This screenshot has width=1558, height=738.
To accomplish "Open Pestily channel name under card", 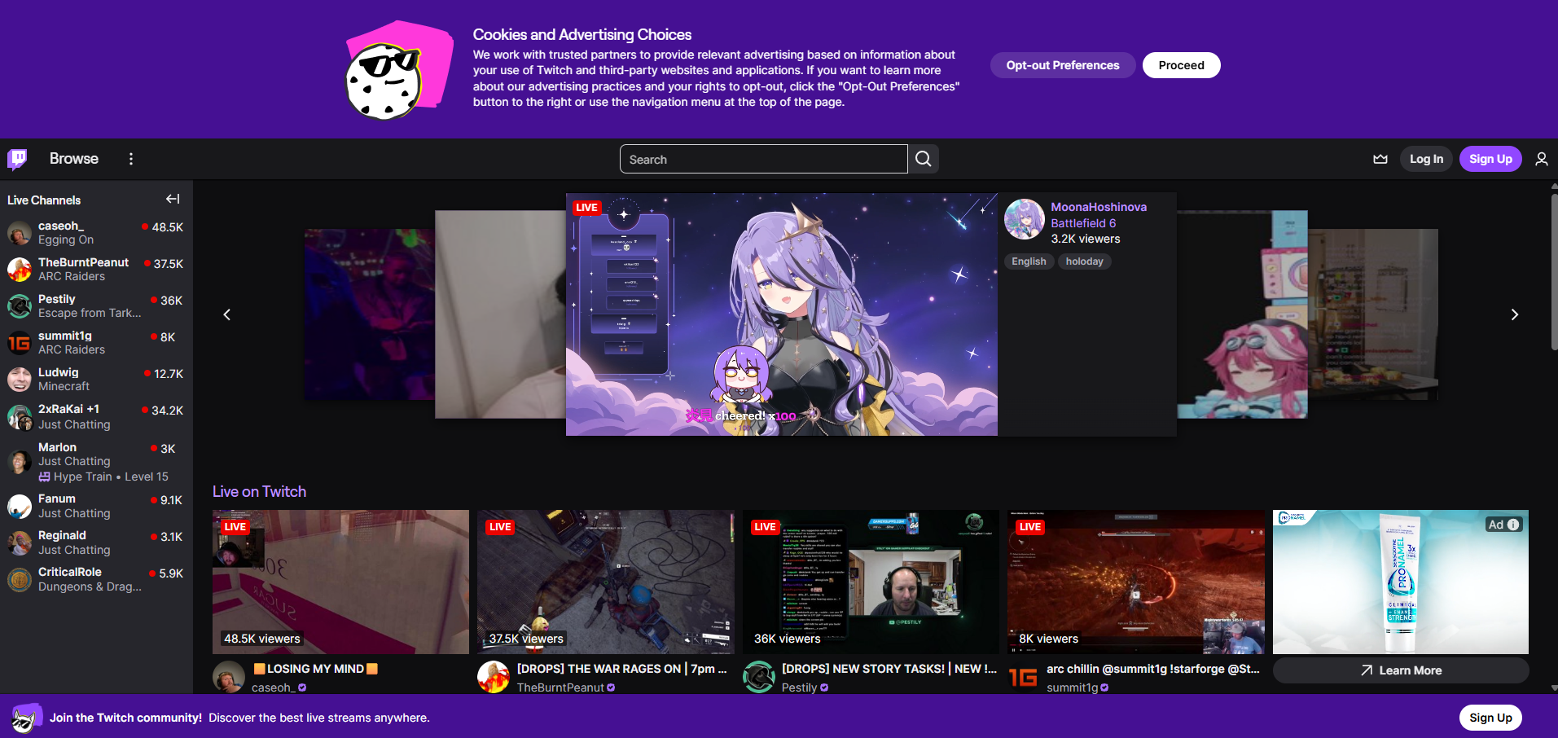I will point(799,687).
